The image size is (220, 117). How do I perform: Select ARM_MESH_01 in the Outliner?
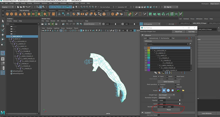point(22,36)
